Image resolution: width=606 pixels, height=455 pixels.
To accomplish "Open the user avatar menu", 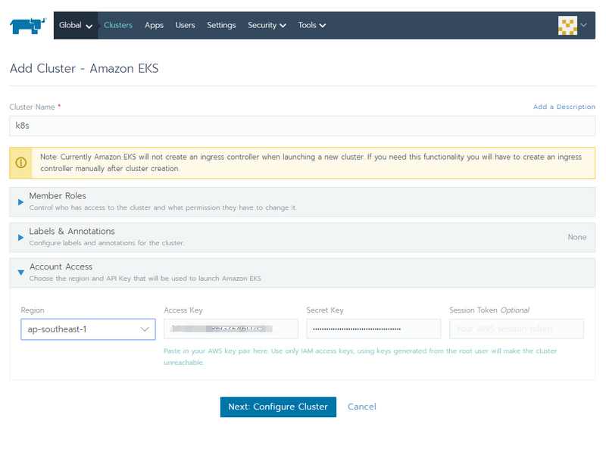I will (x=567, y=26).
